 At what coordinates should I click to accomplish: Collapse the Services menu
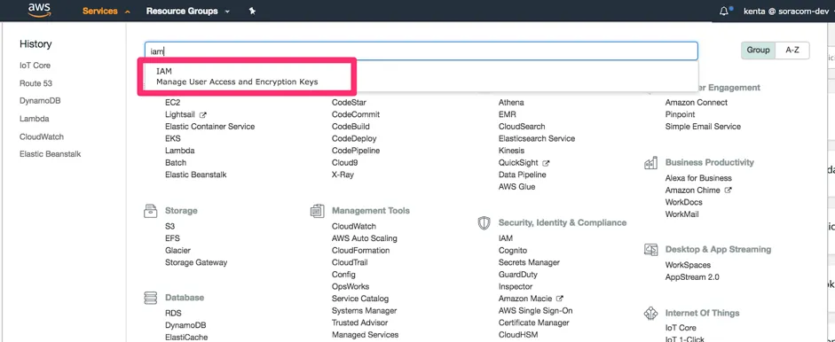106,12
